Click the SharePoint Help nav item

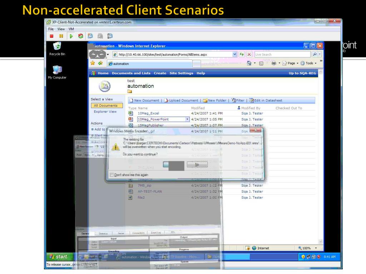201,73
